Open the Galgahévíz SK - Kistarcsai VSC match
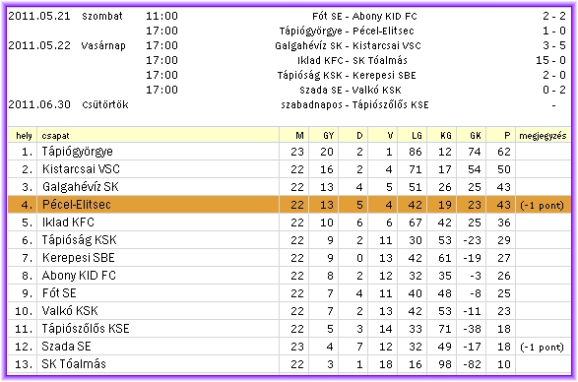Image resolution: width=578 pixels, height=382 pixels. click(348, 45)
